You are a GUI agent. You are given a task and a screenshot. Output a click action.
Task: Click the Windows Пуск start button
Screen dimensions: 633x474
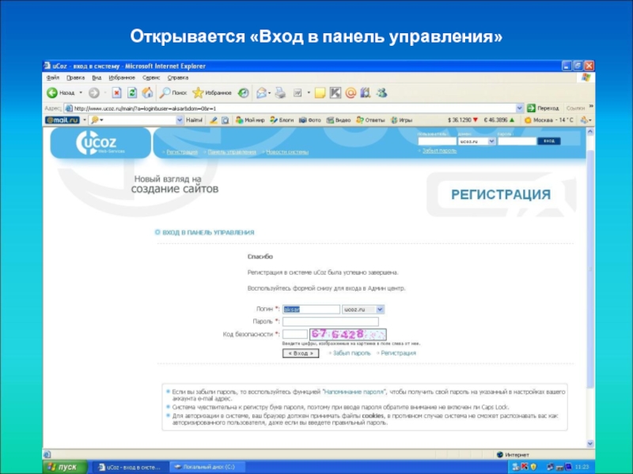(x=63, y=467)
